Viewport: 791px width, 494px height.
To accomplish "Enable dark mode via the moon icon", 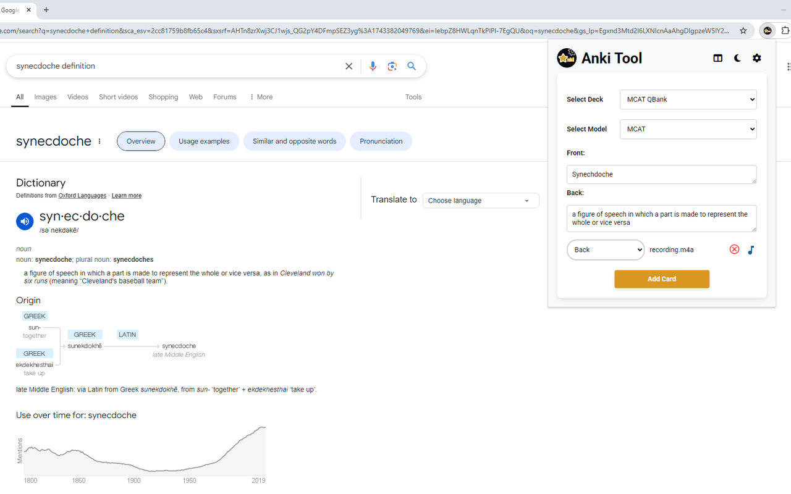I will tap(737, 58).
